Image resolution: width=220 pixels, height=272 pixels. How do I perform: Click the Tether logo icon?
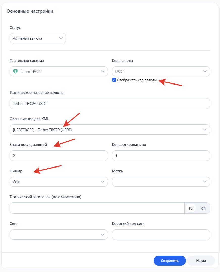click(15, 71)
